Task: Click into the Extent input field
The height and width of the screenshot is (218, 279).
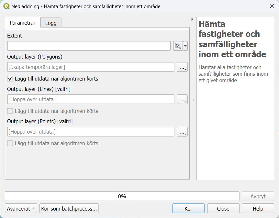Action: coord(89,46)
